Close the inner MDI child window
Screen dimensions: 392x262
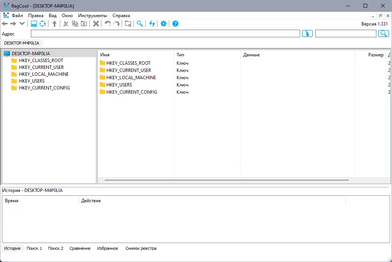click(388, 16)
